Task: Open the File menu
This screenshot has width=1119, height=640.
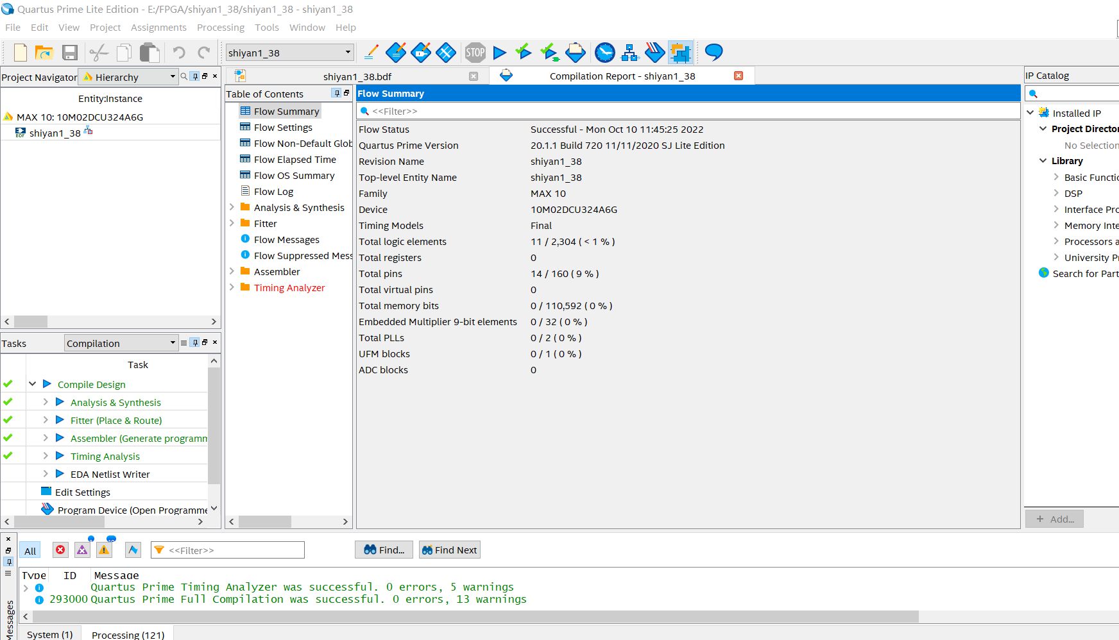Action: [13, 28]
